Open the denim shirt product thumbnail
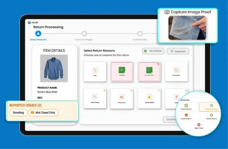 coord(54,68)
